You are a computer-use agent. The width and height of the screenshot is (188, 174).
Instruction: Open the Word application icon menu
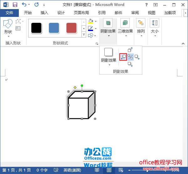pos(6,5)
